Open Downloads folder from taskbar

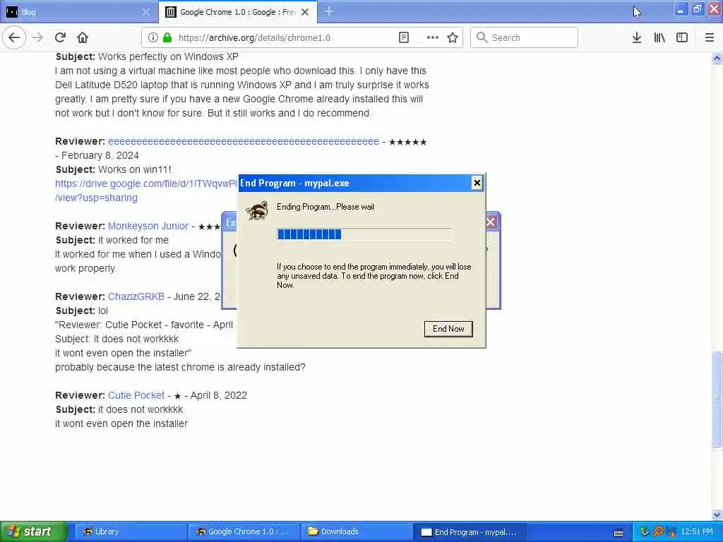357,531
